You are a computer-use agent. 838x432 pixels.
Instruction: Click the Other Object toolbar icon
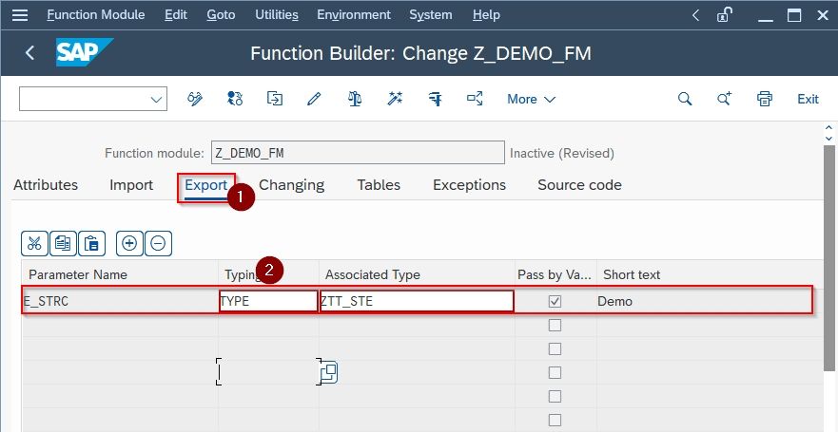pyautogui.click(x=235, y=99)
